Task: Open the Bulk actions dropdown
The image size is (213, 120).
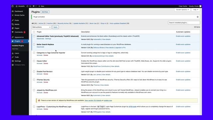Action: pyautogui.click(x=41, y=27)
